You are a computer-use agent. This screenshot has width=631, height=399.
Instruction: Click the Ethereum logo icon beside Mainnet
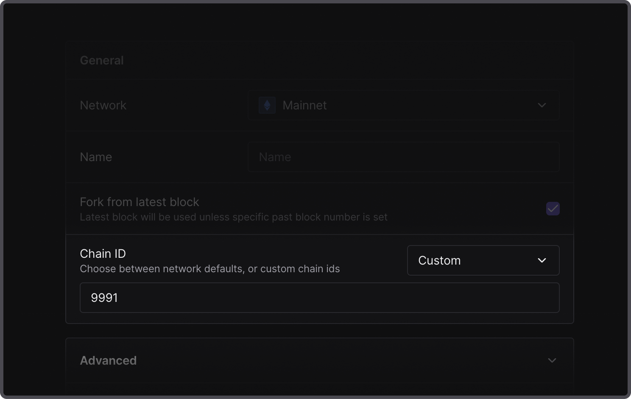(x=267, y=105)
